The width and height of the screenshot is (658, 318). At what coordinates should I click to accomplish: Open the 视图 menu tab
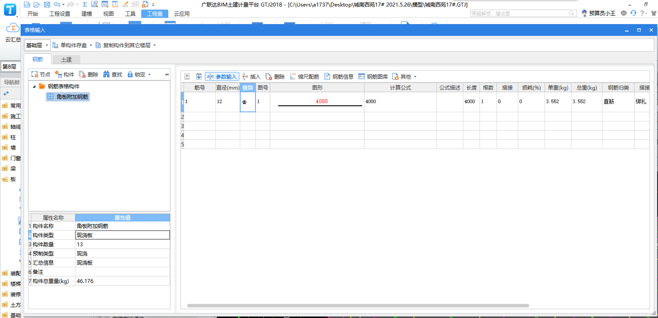pos(108,14)
